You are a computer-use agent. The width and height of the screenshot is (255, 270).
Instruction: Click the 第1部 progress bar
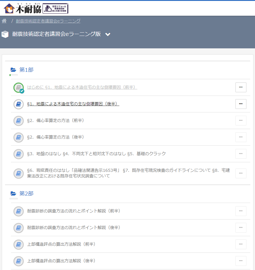(14, 75)
